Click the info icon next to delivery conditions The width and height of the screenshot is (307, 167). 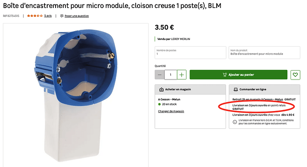[x=235, y=122]
